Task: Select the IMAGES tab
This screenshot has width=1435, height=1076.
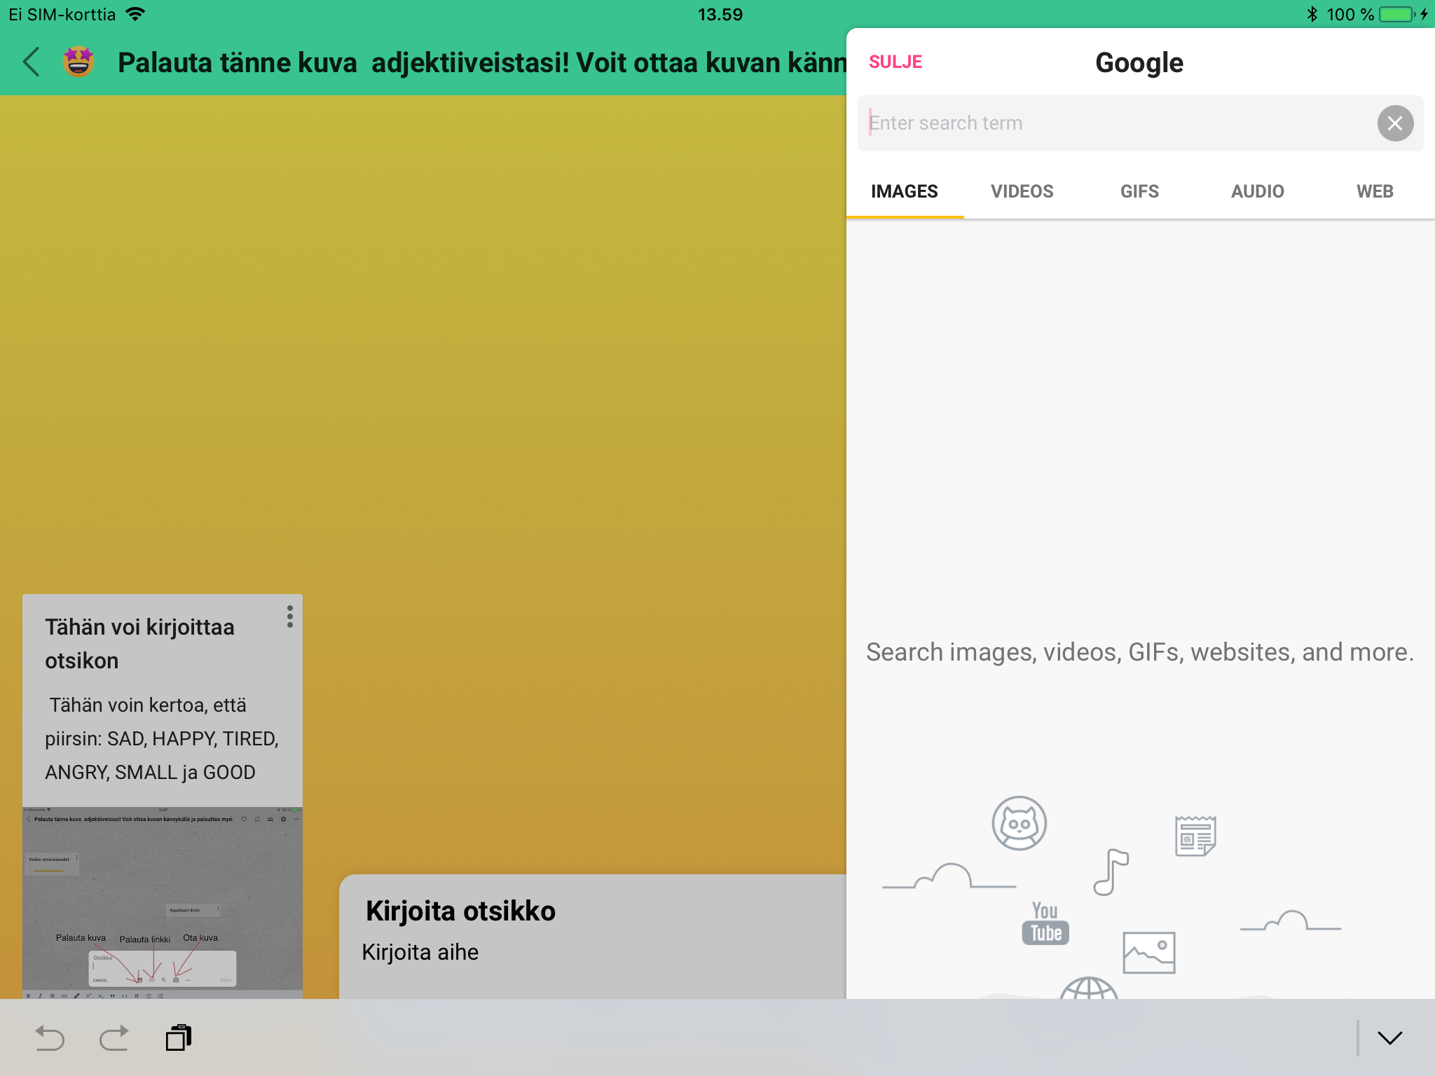Action: (904, 191)
